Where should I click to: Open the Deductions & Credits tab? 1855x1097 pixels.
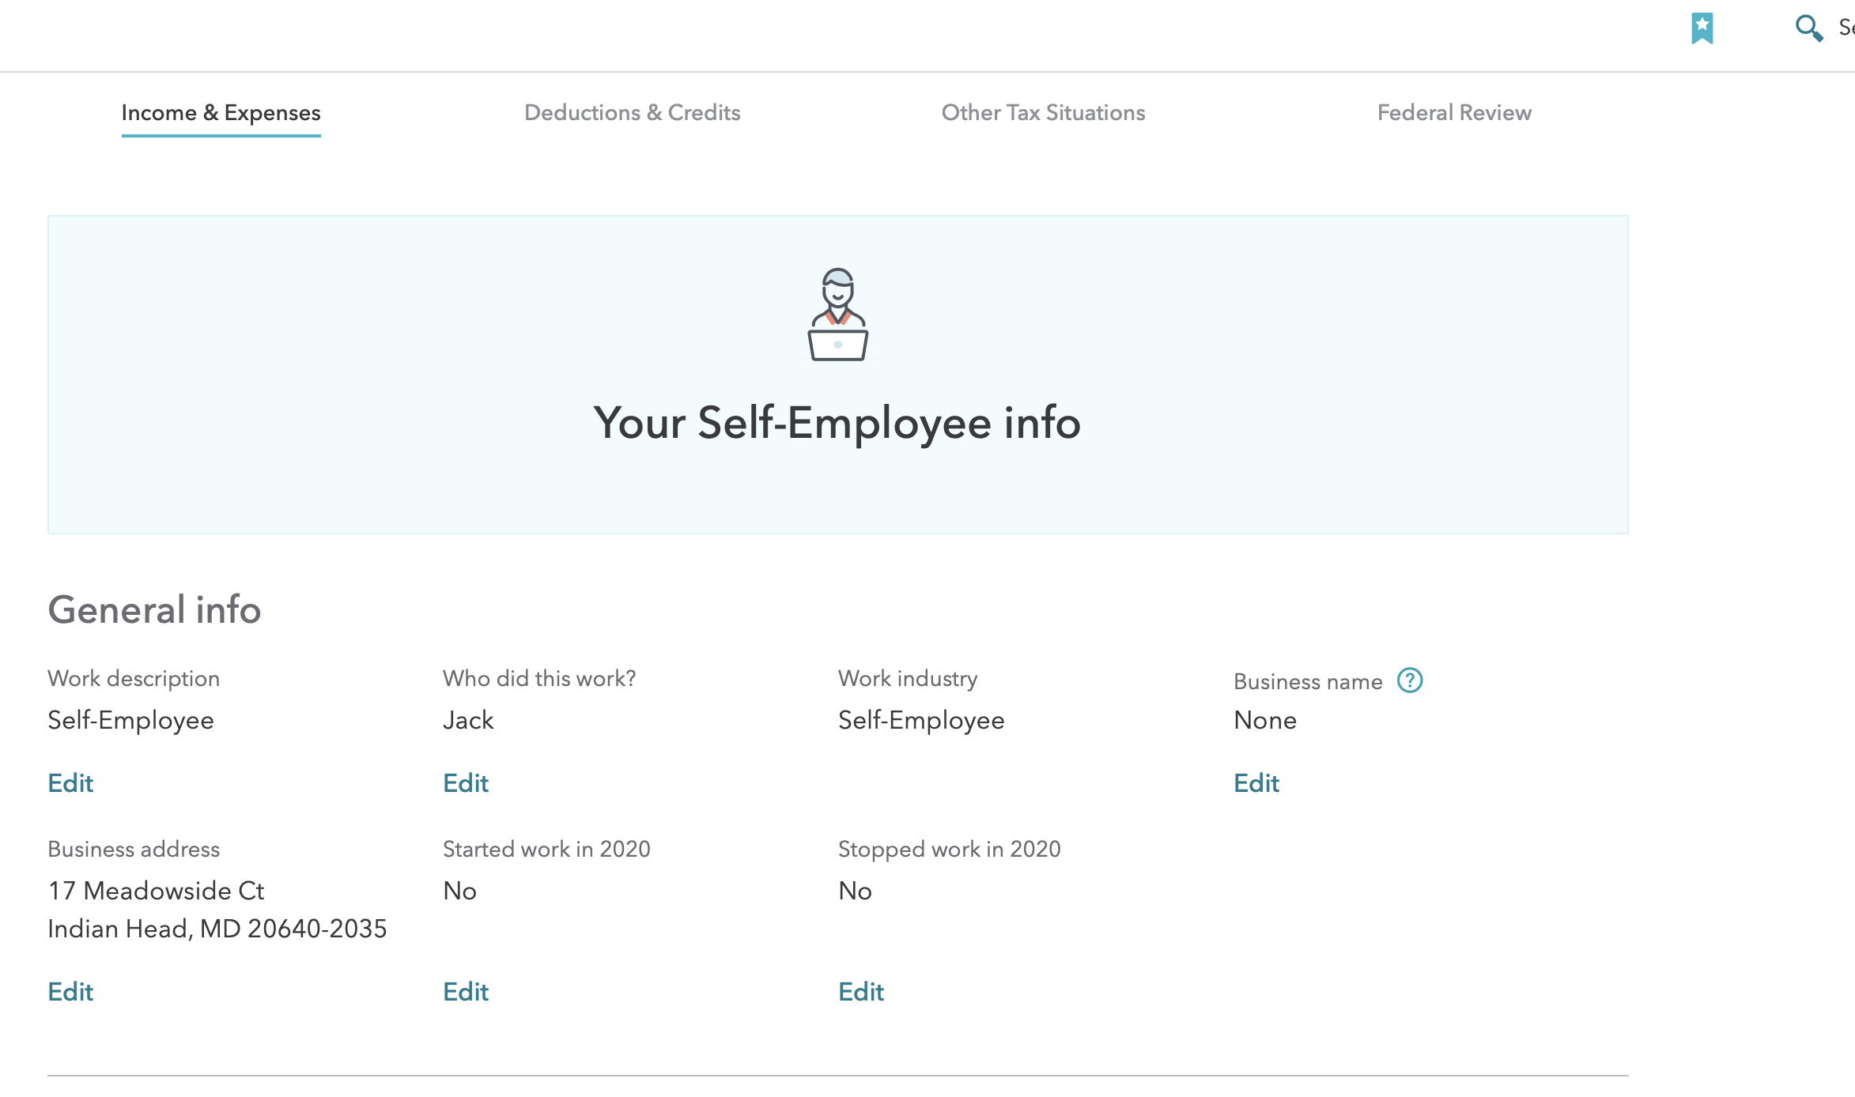pos(632,113)
